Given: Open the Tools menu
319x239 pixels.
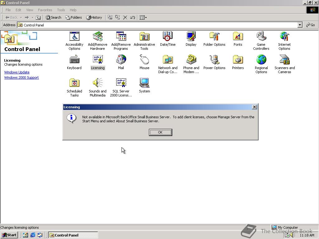Looking at the screenshot, I should (61, 10).
